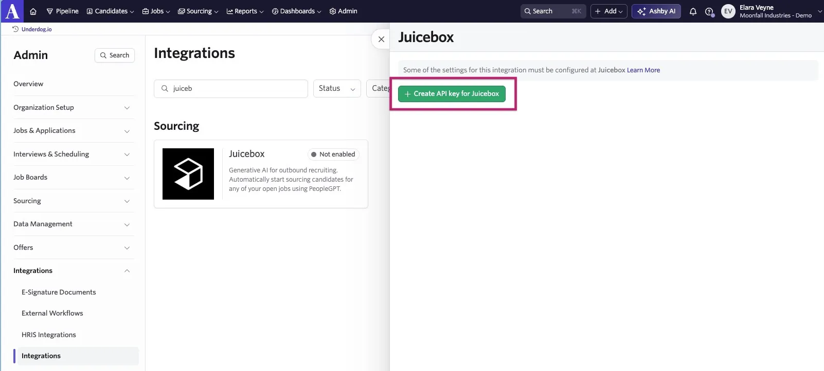Open the Dashboards menu
This screenshot has height=371, width=824.
click(x=296, y=11)
